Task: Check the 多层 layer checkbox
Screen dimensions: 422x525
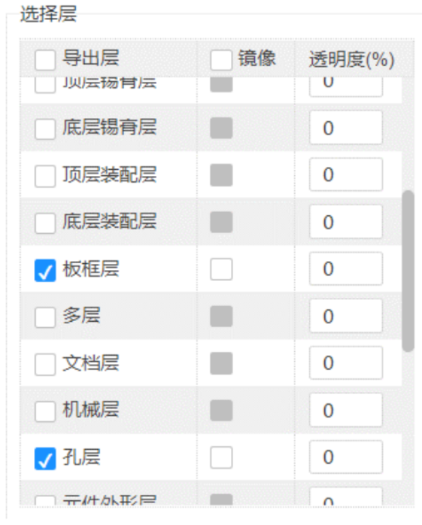Action: coord(45,317)
